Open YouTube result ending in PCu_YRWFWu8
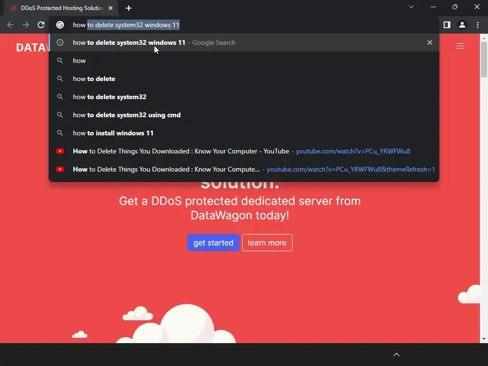Screen dimensions: 488x366 244,151
